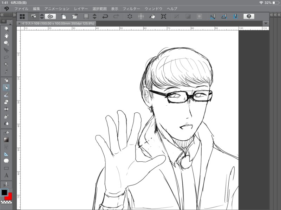281x210 pixels.
Task: Click the Deselect icon
Action: click(x=177, y=16)
